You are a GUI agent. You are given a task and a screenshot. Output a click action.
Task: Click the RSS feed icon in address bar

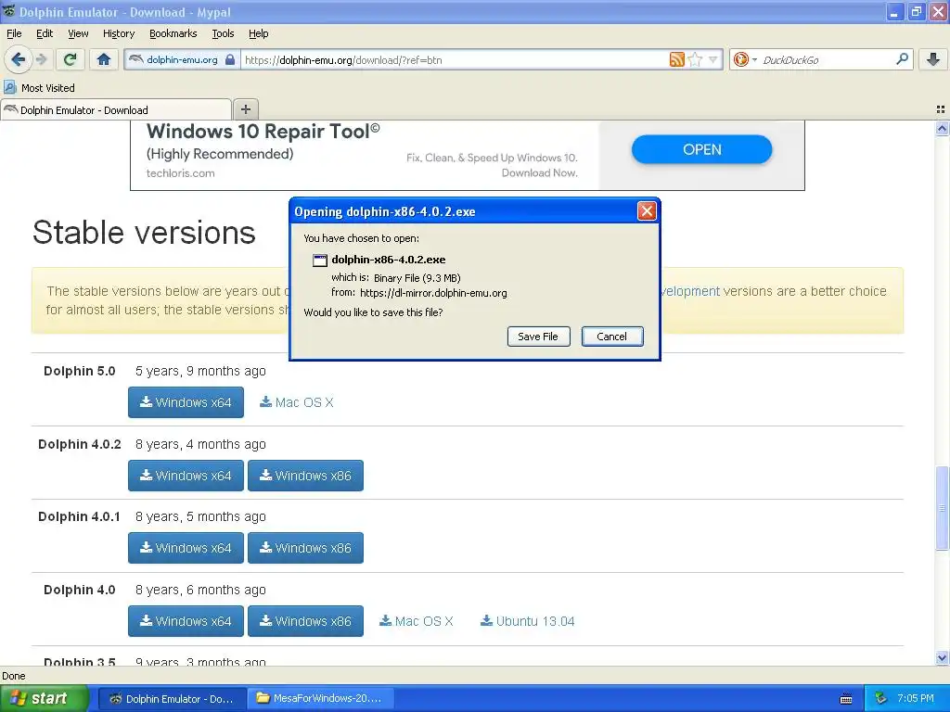click(676, 59)
